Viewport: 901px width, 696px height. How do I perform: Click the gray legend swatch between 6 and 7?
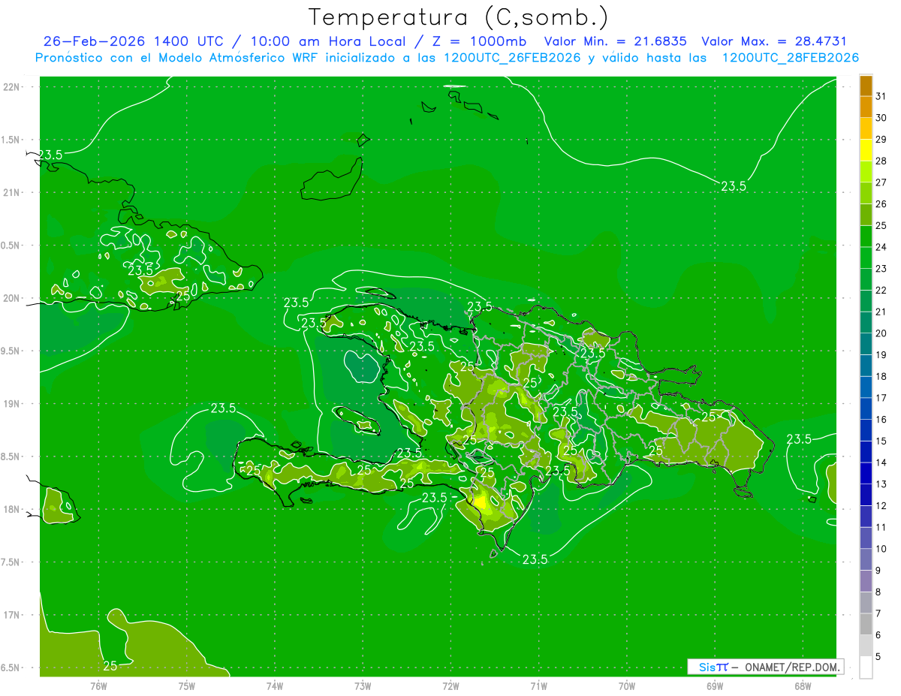(x=866, y=624)
